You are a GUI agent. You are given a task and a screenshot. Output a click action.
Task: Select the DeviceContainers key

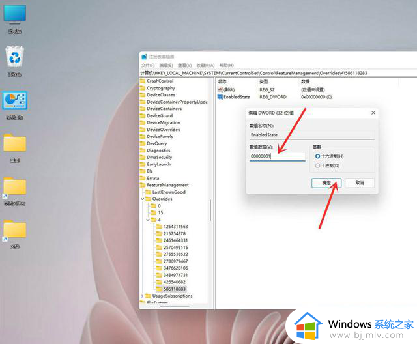pyautogui.click(x=164, y=108)
